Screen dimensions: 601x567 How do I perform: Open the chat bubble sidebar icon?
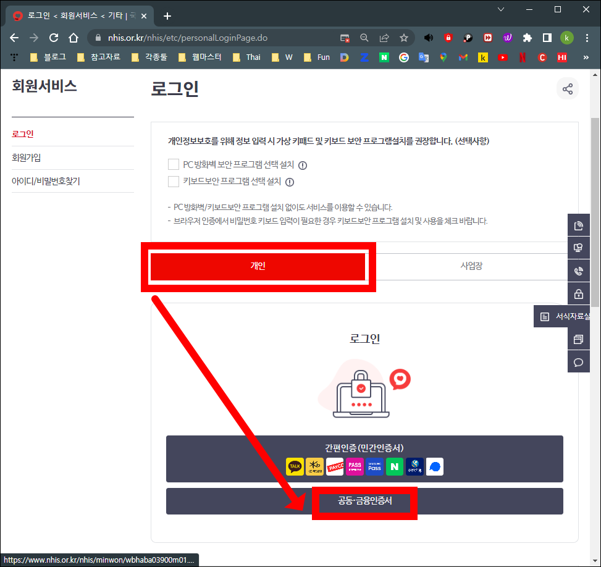point(578,362)
